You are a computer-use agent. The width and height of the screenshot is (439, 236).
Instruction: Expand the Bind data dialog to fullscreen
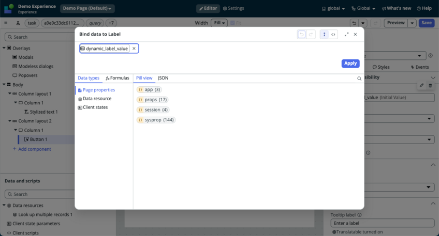click(346, 35)
